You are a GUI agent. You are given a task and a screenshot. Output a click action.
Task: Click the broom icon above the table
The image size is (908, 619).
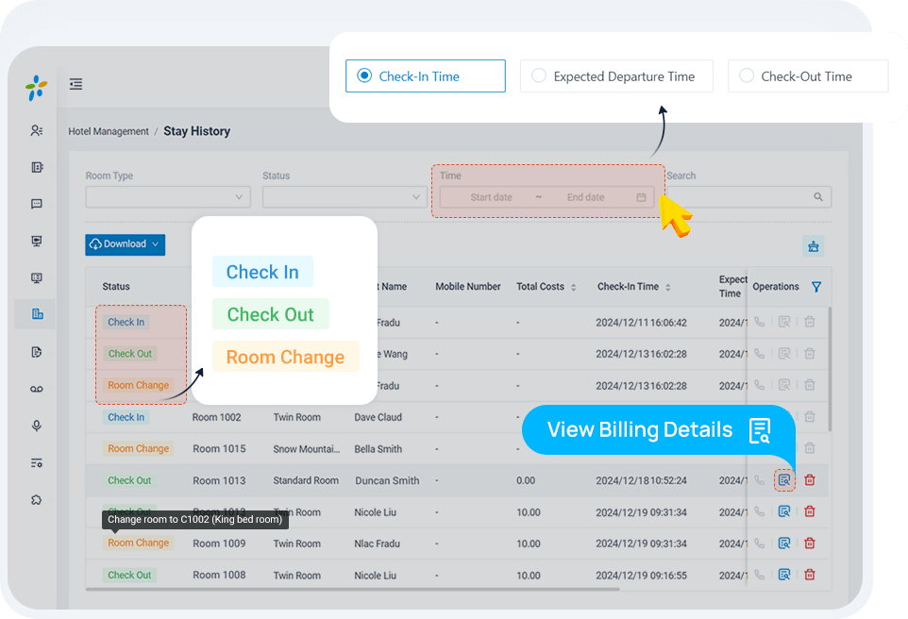pos(813,246)
